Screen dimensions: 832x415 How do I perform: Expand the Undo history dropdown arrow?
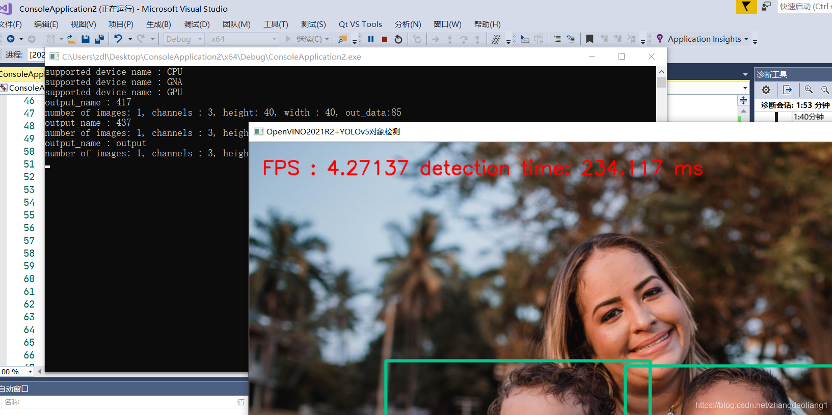tap(130, 39)
